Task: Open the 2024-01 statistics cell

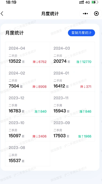Action: pos(73,79)
